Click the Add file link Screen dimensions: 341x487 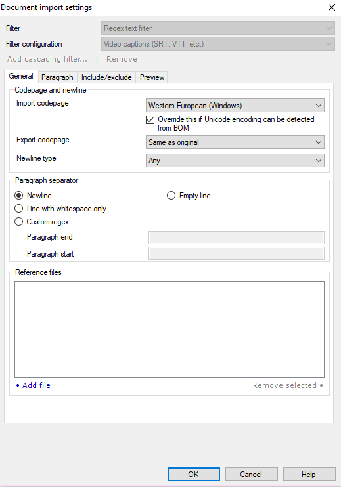(36, 385)
